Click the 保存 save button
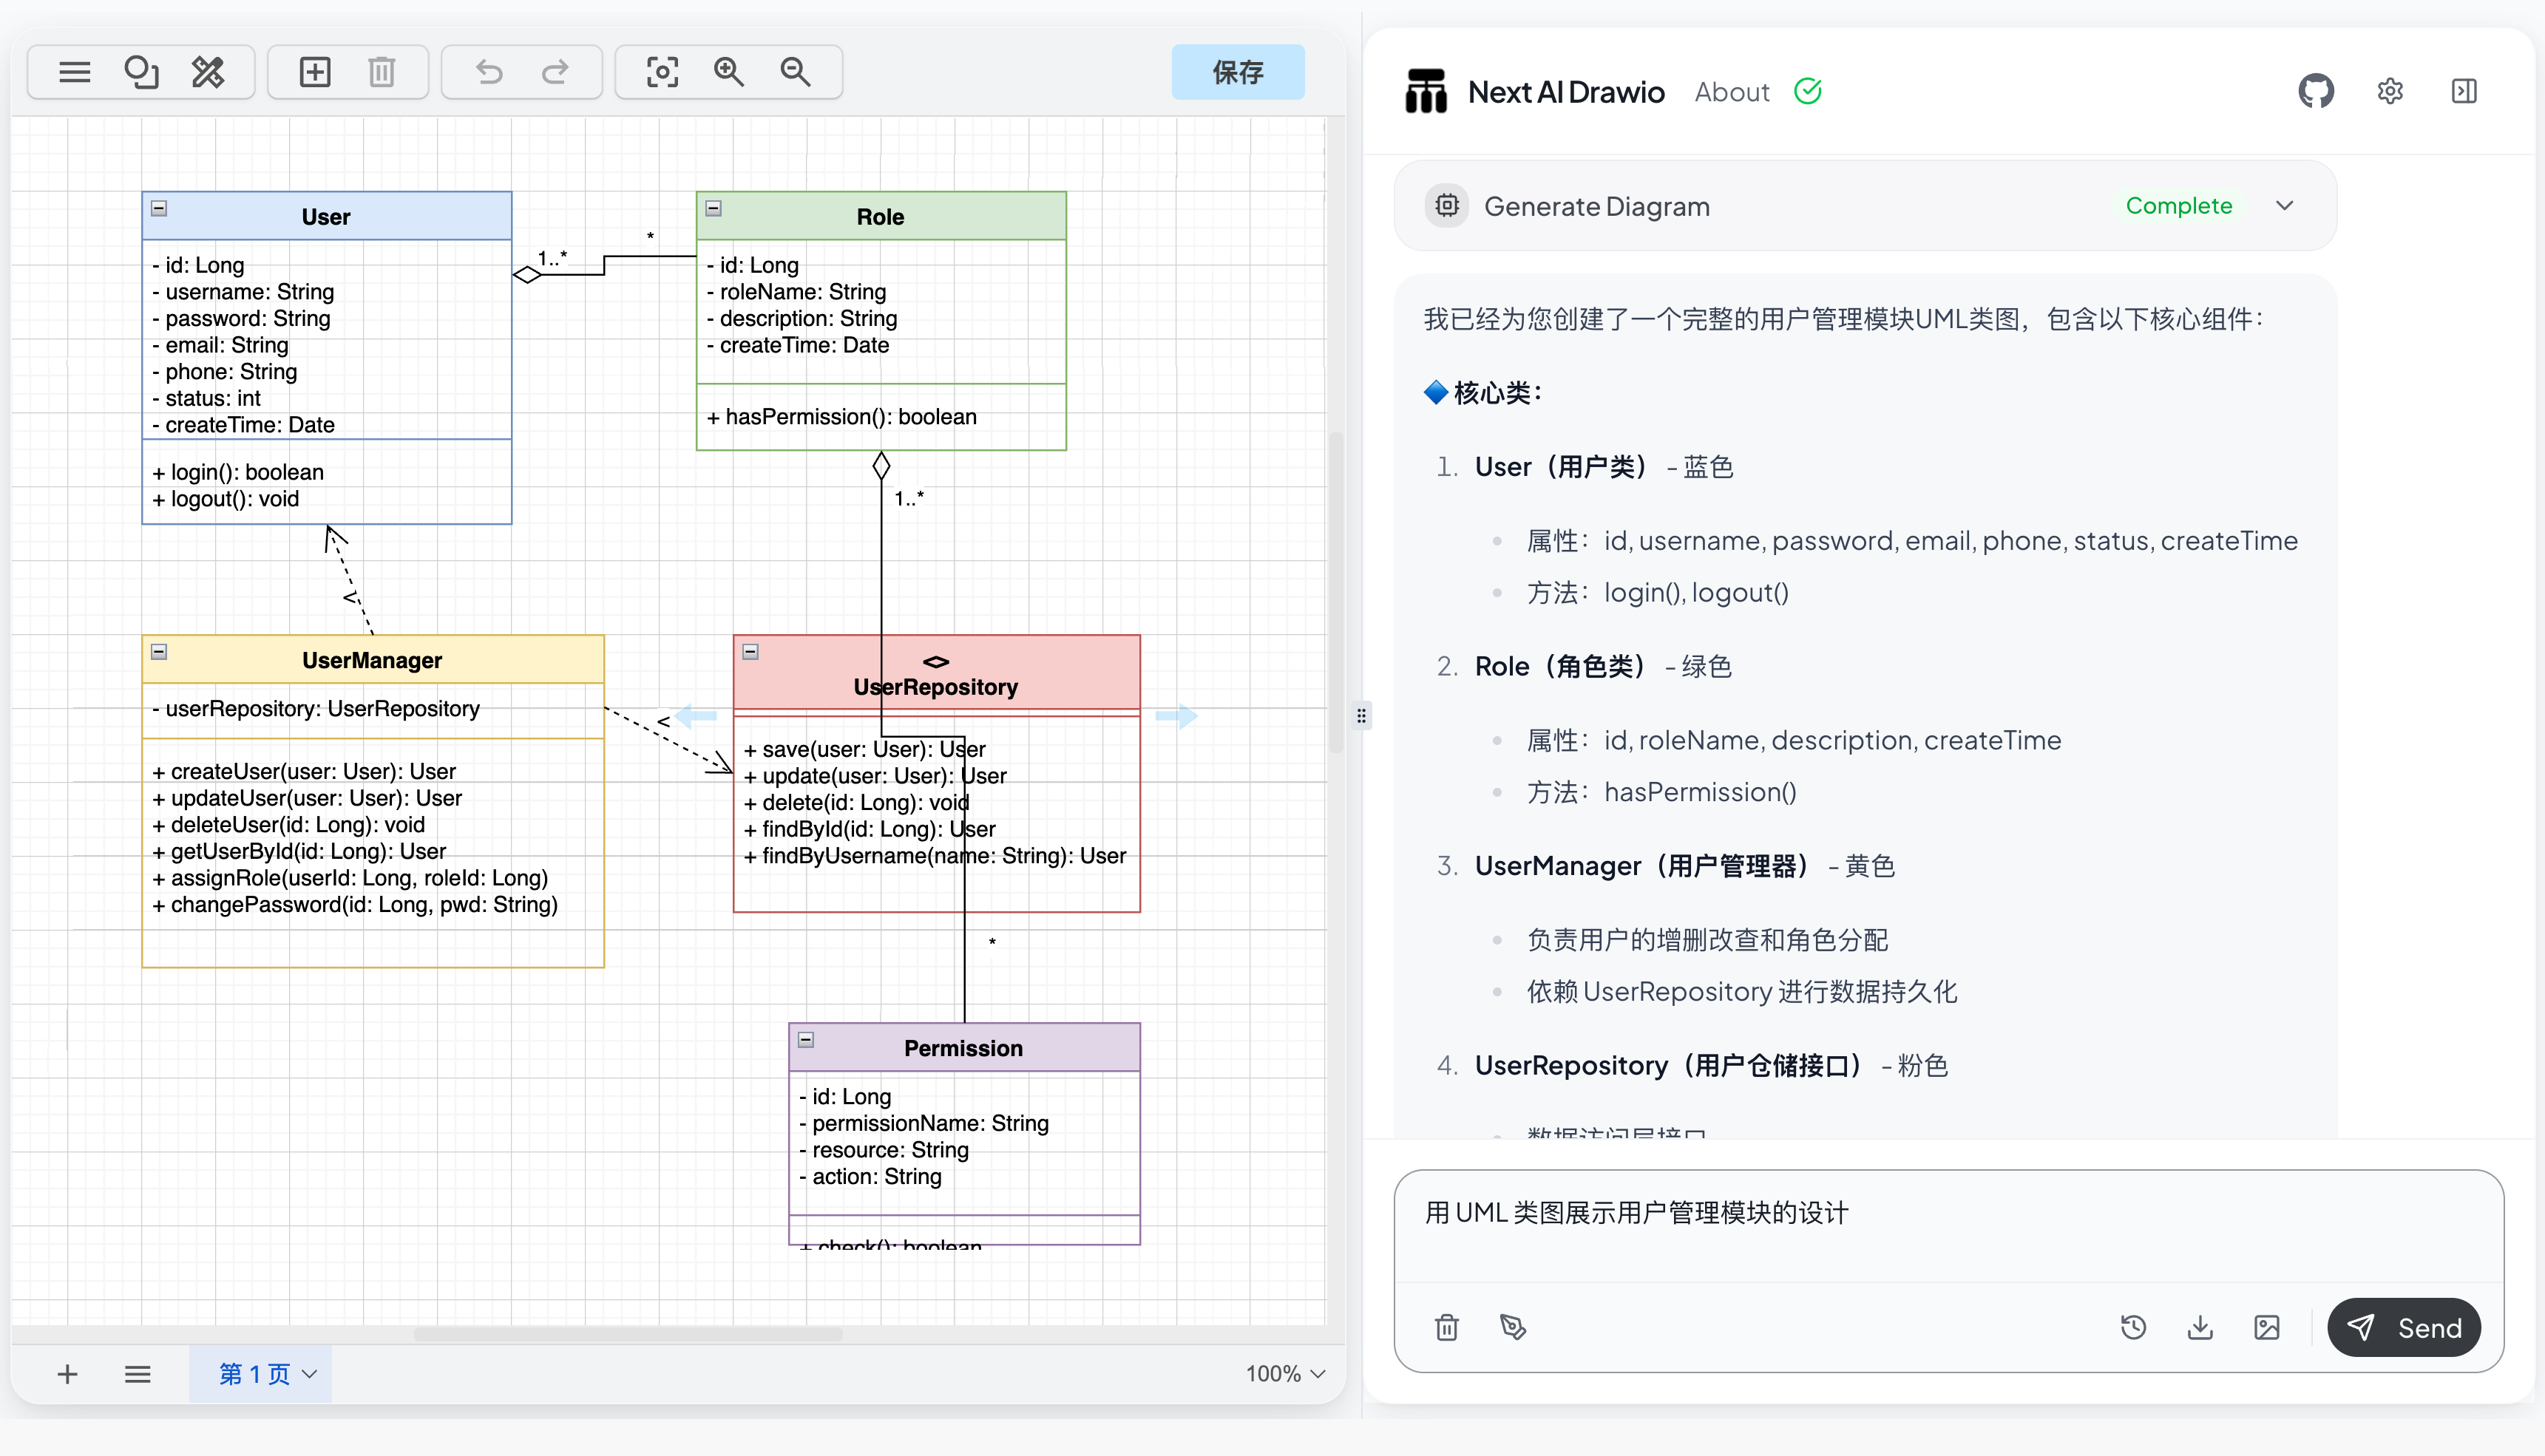The width and height of the screenshot is (2545, 1456). 1238,72
